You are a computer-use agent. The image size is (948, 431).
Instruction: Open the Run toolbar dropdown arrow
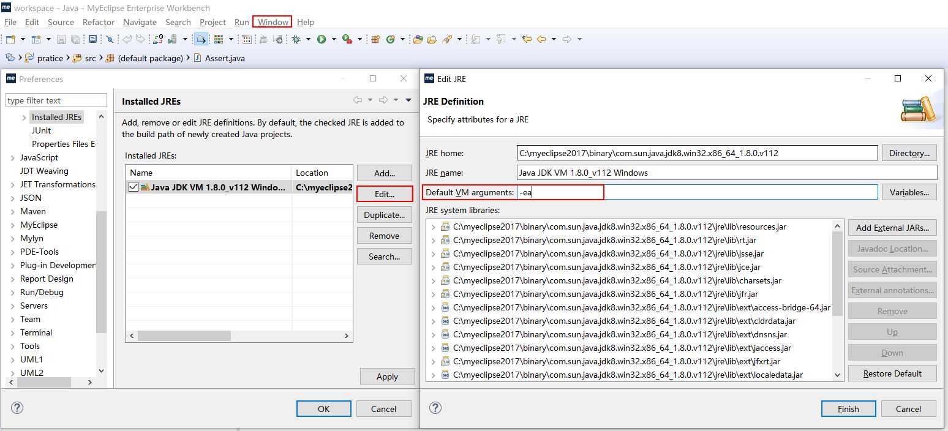[x=334, y=39]
